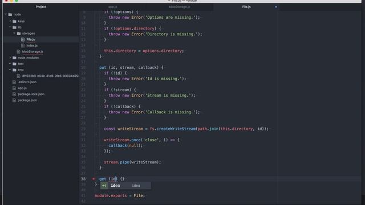The height and width of the screenshot is (205, 365).
Task: Click the app.js file icon in tree
Action: pos(14,88)
